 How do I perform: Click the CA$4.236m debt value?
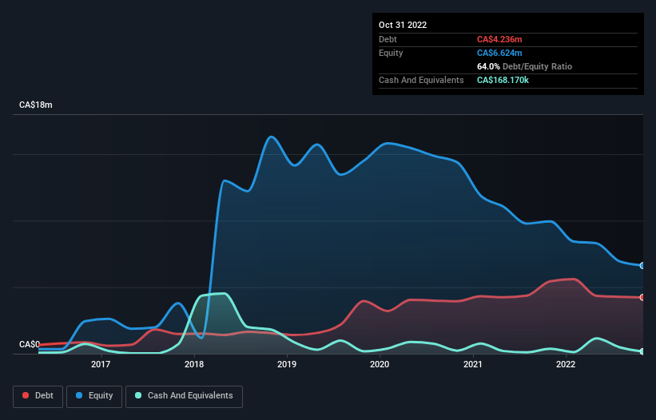499,39
